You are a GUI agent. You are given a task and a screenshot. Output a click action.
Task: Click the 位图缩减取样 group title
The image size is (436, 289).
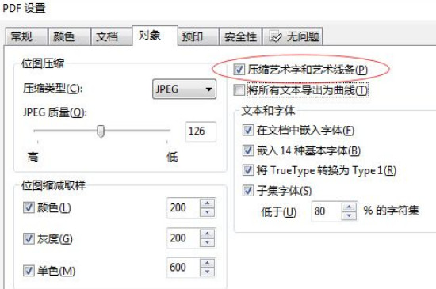tap(53, 185)
